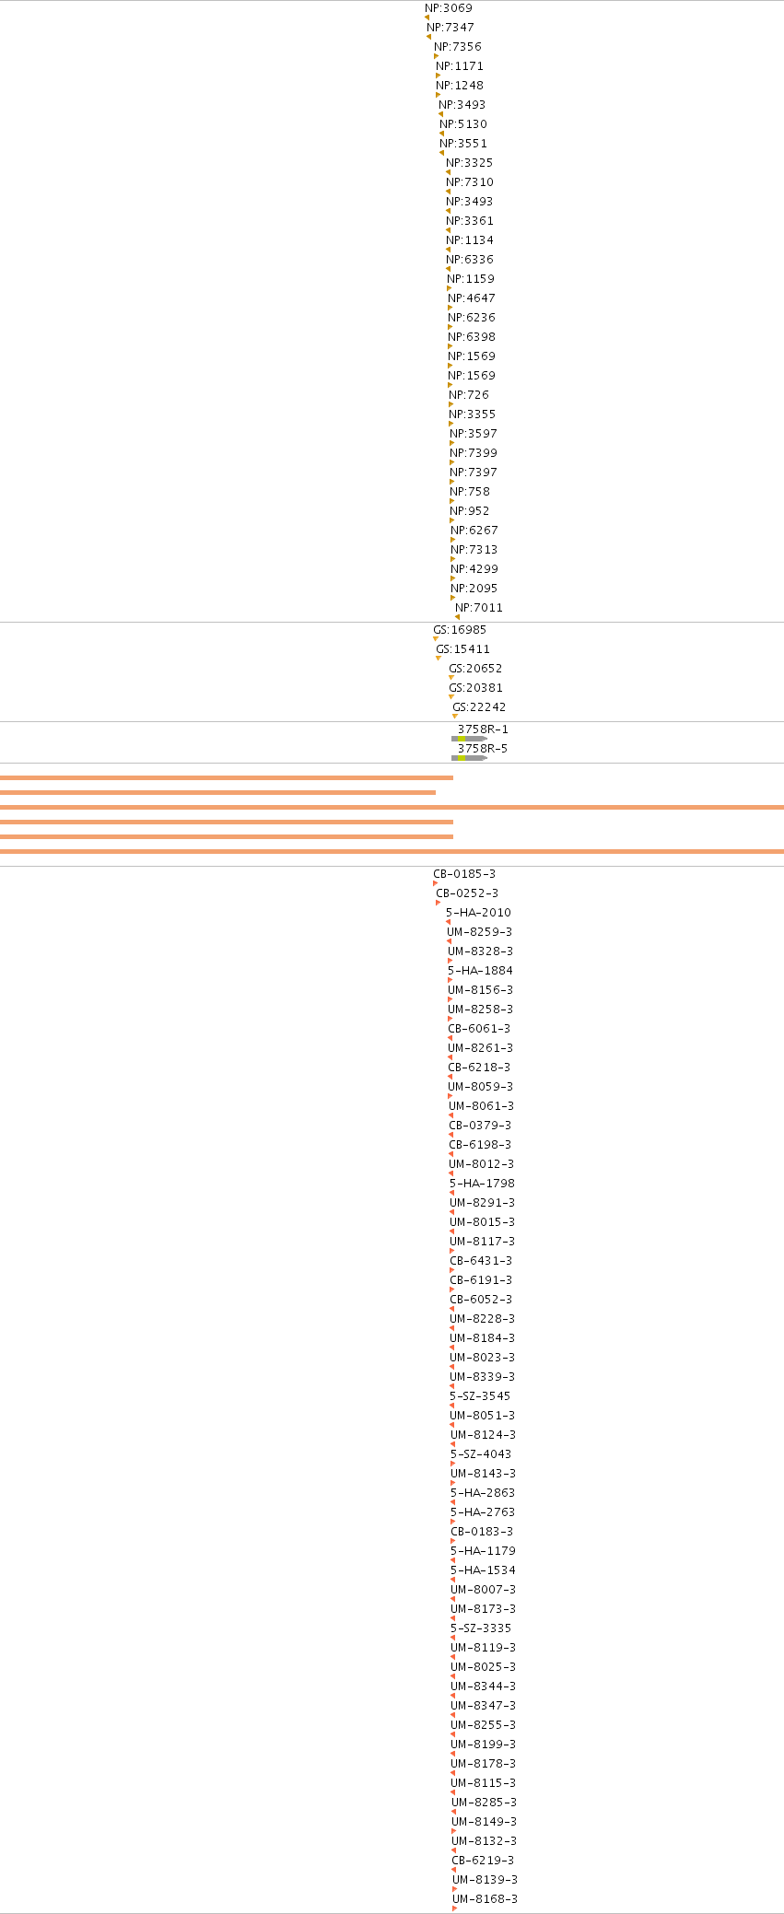Image resolution: width=784 pixels, height=1914 pixels.
Task: Open the CB-0185-3 feature
Action: 464,874
